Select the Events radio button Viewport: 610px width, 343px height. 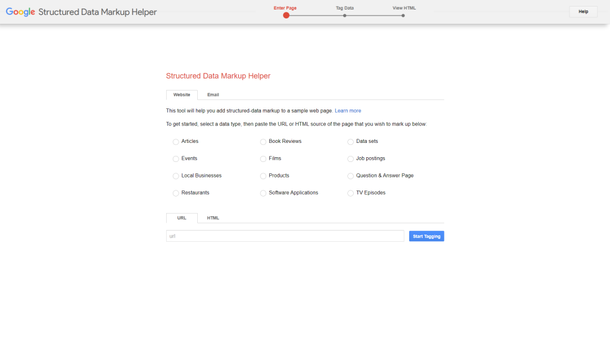click(176, 159)
